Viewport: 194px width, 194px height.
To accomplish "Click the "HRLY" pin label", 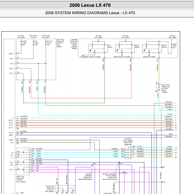I will (x=11, y=69).
